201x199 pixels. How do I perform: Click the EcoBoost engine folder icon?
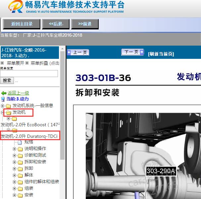[x=14, y=119]
